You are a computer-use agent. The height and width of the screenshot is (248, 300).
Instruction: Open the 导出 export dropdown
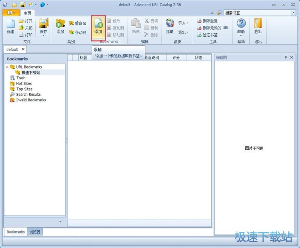tap(183, 32)
